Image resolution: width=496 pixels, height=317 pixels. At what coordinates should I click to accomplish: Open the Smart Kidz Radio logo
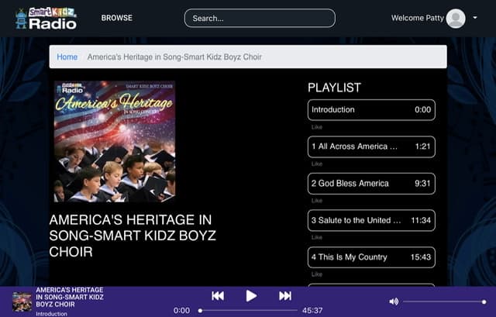pos(46,19)
